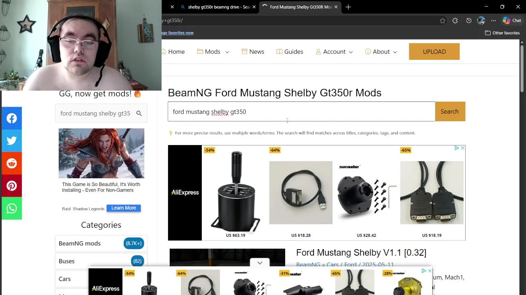Open browser profile avatar
Image resolution: width=526 pixels, height=295 pixels.
[x=481, y=20]
